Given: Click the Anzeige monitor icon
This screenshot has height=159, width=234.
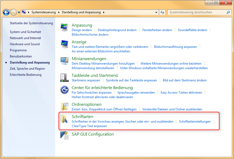Looking at the screenshot, I should tap(64, 44).
